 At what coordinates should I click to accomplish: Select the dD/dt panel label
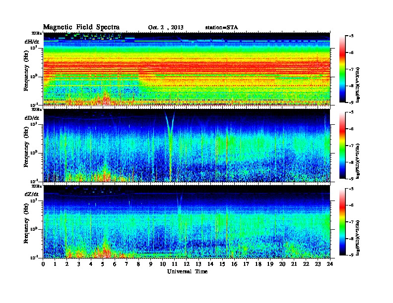[32, 118]
